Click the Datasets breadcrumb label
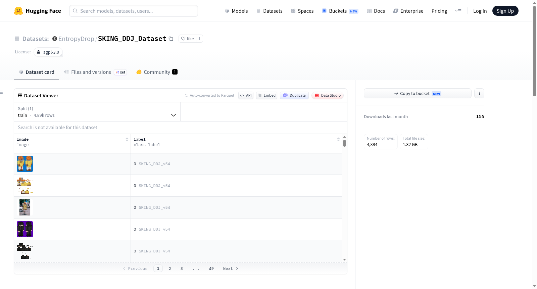Screen dimensions: 537x289 (x=36, y=39)
